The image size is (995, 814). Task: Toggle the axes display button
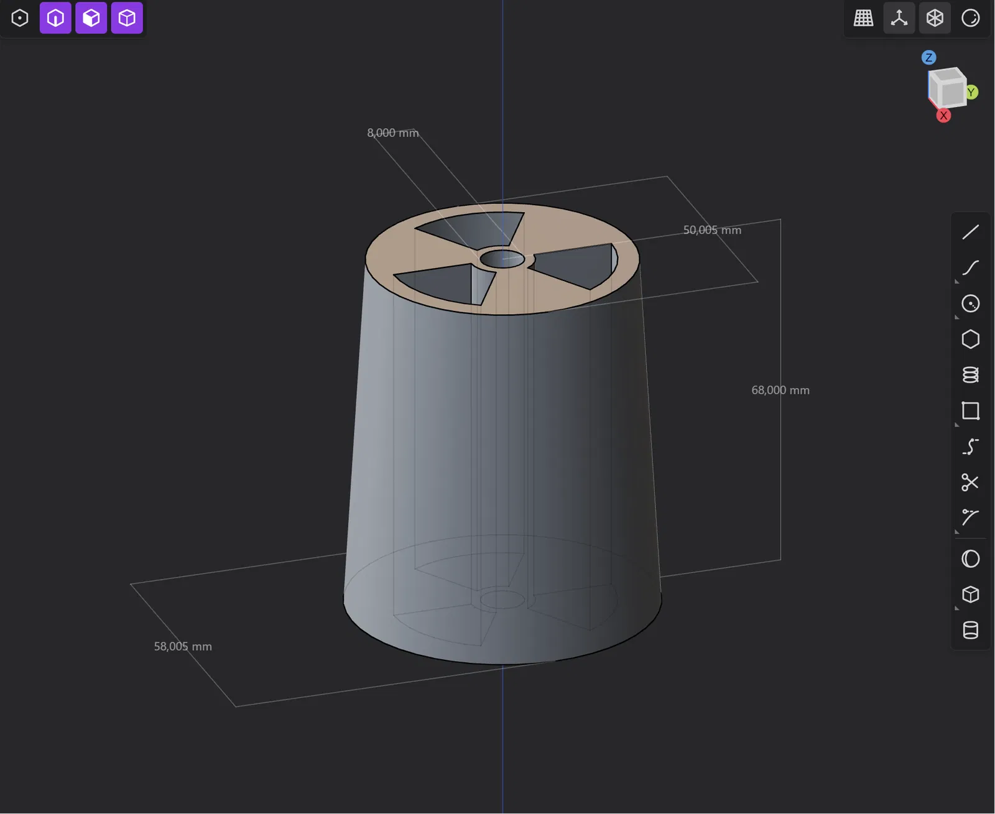[x=899, y=18]
